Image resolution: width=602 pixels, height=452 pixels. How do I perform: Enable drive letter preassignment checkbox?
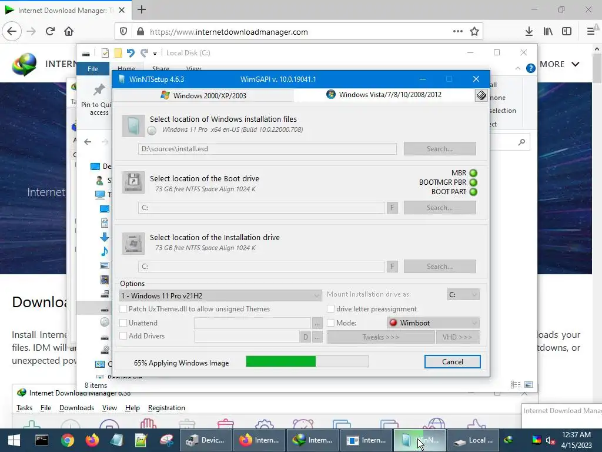click(330, 308)
